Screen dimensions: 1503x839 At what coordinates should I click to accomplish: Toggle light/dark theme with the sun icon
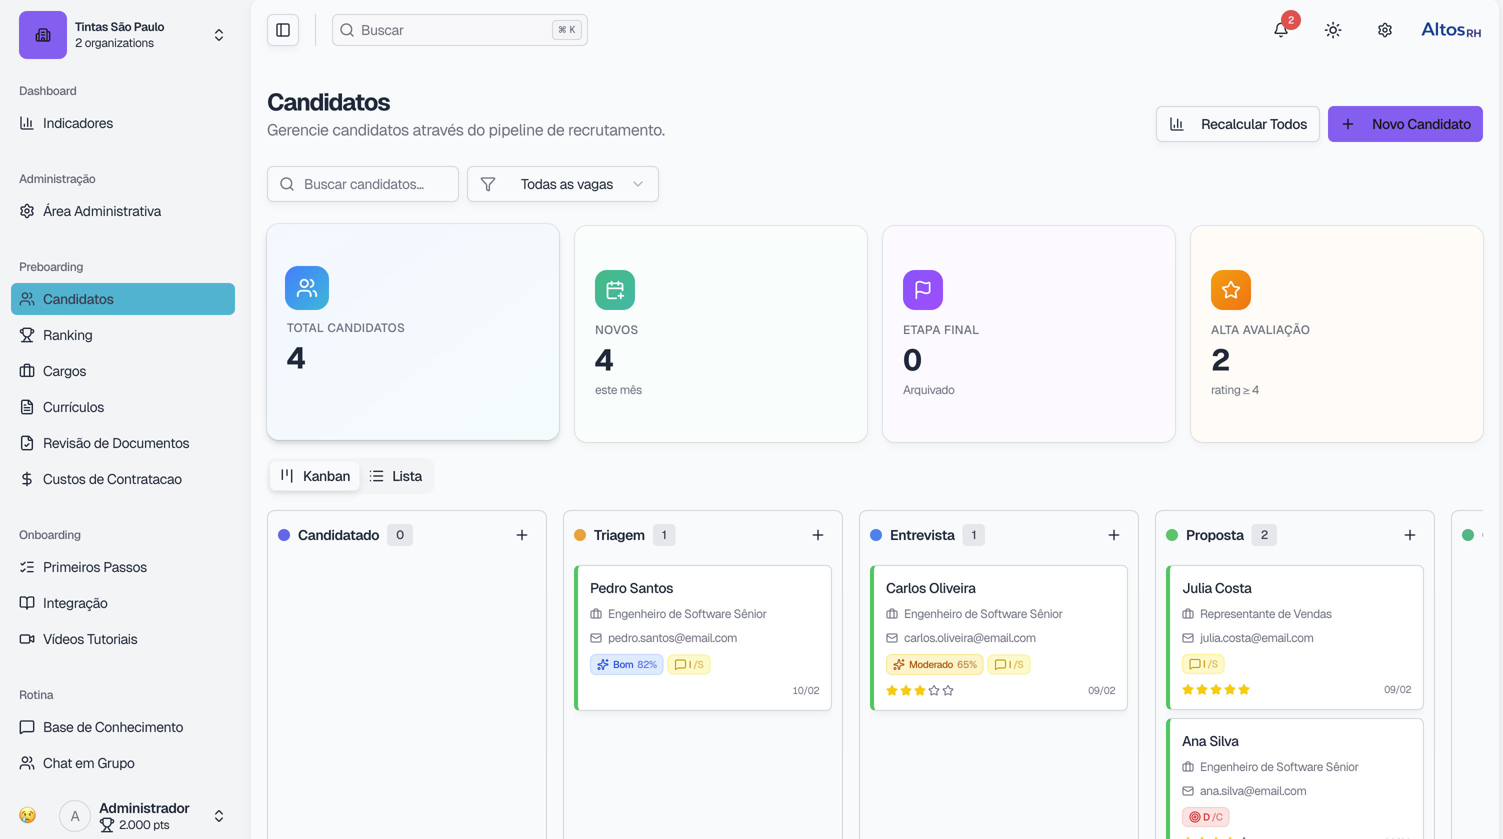(1333, 30)
